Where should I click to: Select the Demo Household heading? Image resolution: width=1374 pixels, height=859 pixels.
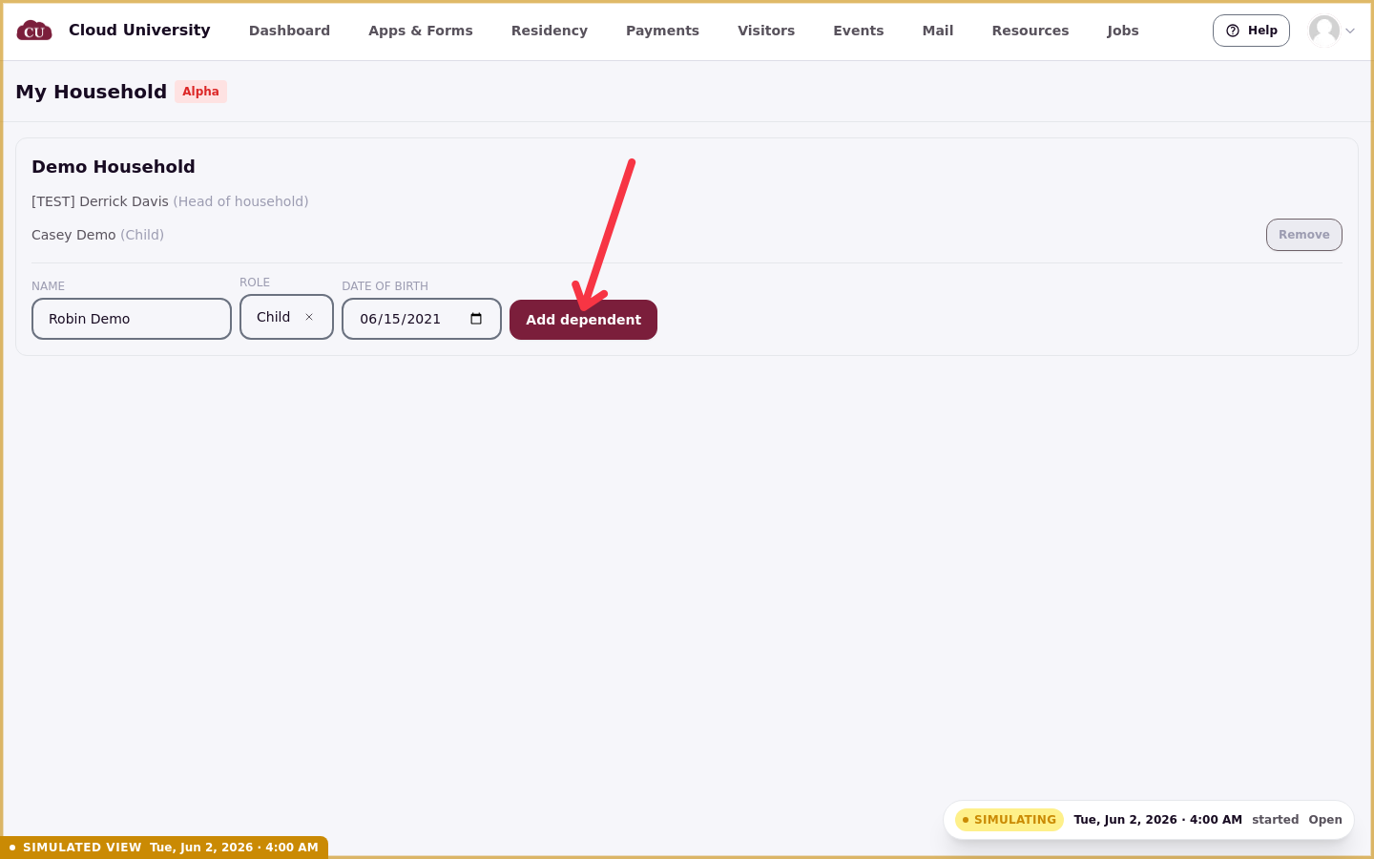pyautogui.click(x=114, y=167)
